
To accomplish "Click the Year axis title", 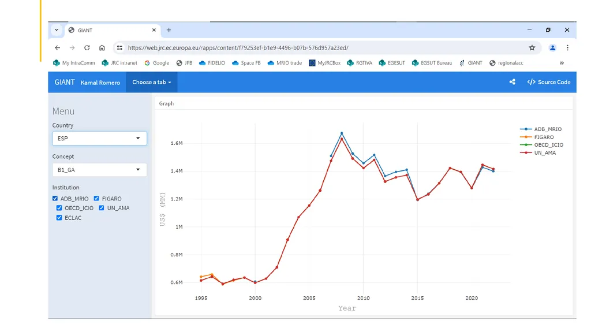I will pos(347,308).
